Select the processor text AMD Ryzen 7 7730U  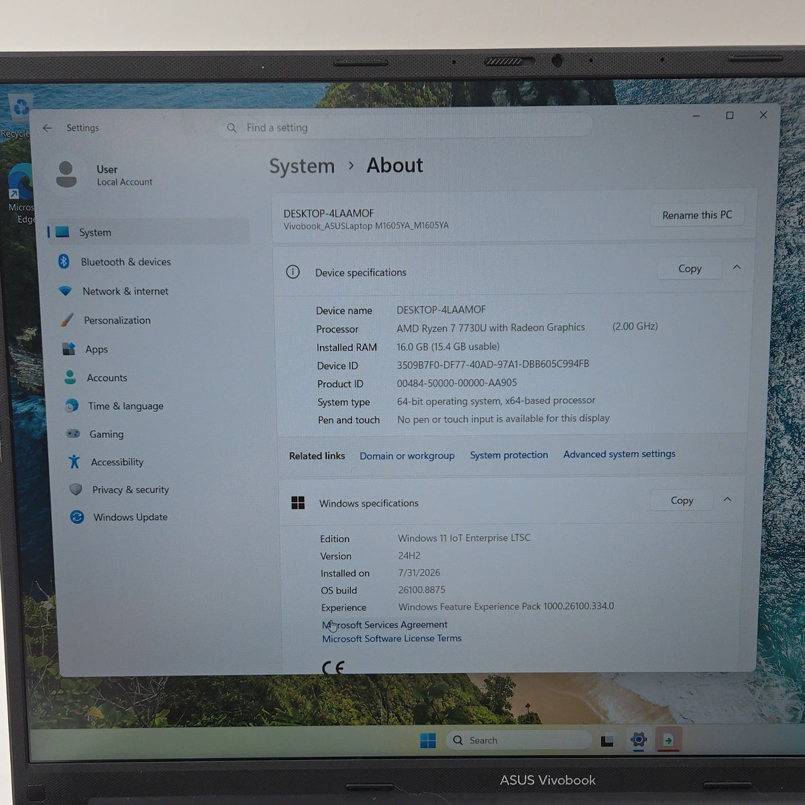490,327
